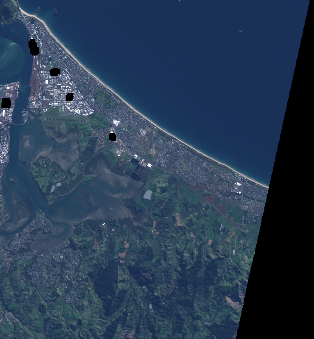This screenshot has width=314, height=339.
Task: Click the white building cluster near eastern beach
Action: pos(237,187)
